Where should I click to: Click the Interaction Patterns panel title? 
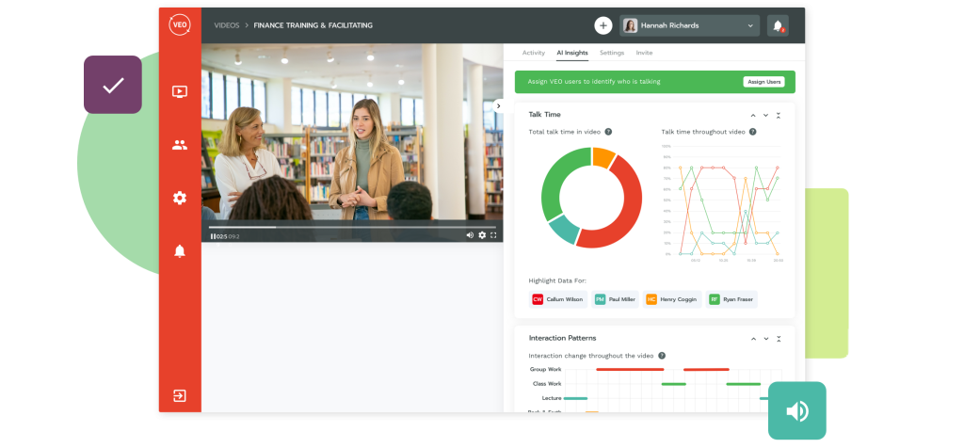click(563, 338)
